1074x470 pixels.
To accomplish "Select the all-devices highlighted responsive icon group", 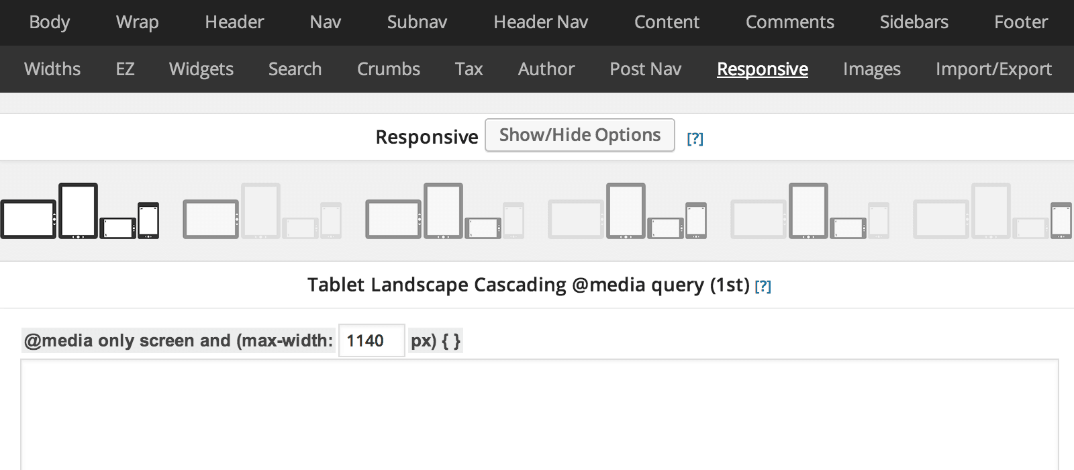I will click(80, 211).
